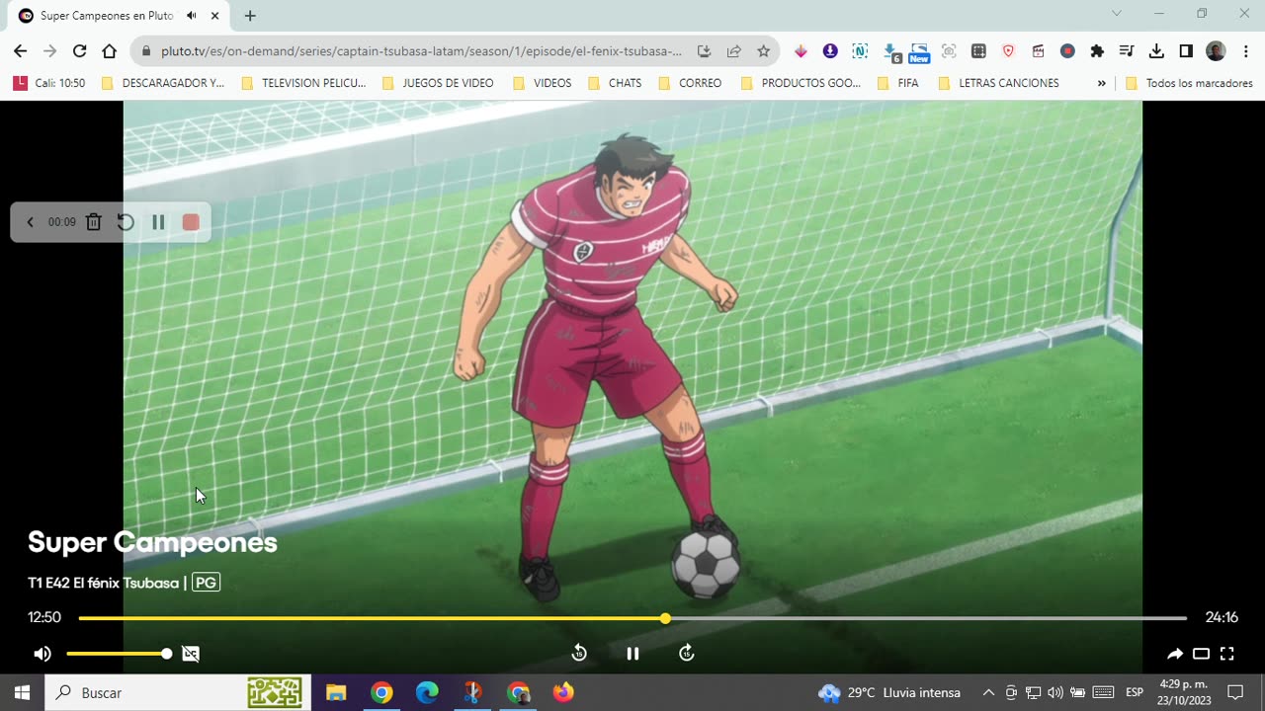This screenshot has width=1265, height=711.
Task: Toggle the Chrome side panel
Action: pyautogui.click(x=1186, y=51)
